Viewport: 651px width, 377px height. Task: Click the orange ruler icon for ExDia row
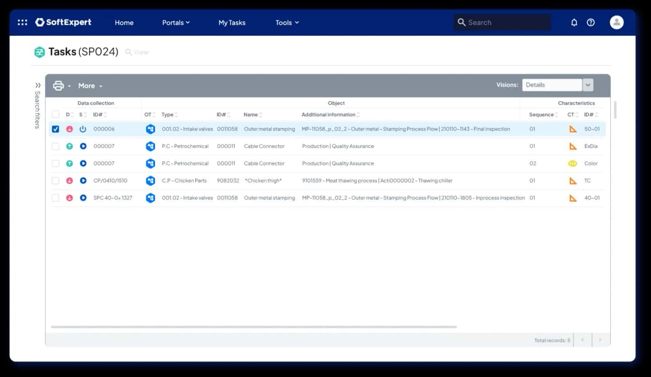pyautogui.click(x=573, y=146)
